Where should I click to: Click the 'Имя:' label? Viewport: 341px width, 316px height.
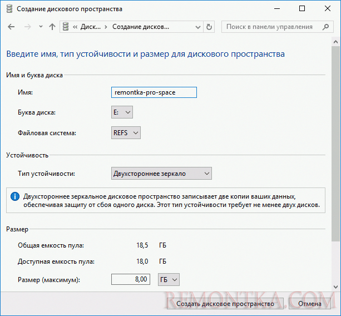click(25, 92)
